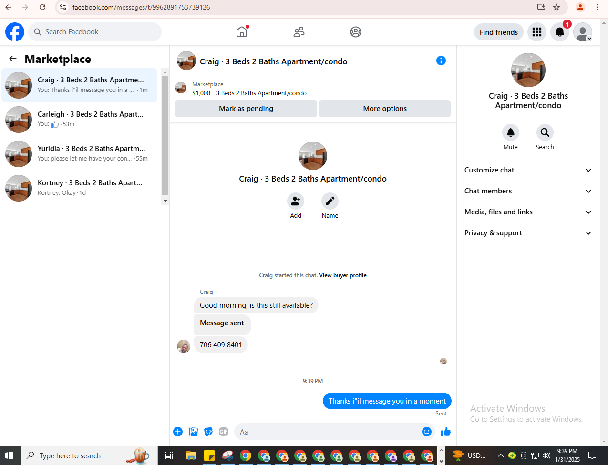Viewport: 608px width, 465px height.
Task: Choose a sticker in composer
Action: click(x=208, y=432)
